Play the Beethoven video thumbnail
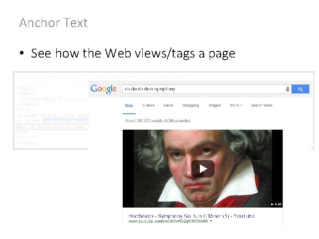 202,169
